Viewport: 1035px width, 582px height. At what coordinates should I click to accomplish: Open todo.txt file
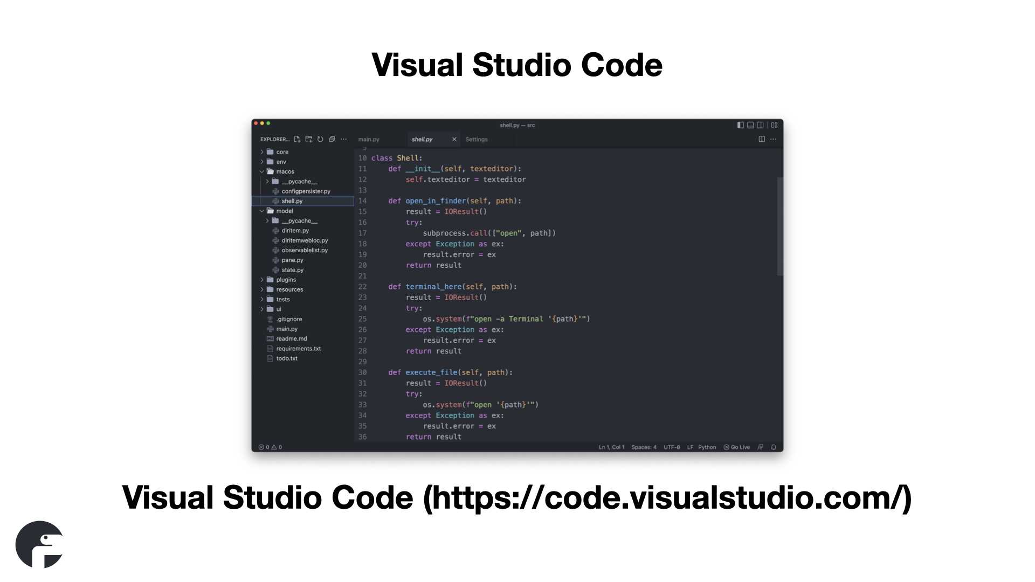pyautogui.click(x=302, y=358)
